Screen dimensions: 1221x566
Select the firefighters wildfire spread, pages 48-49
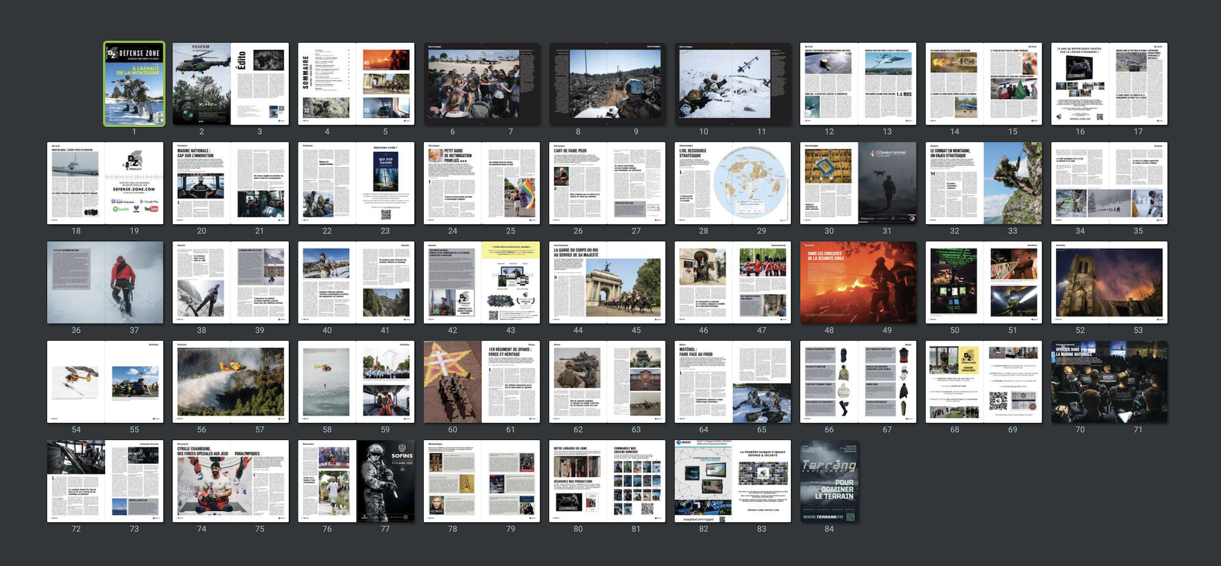pyautogui.click(x=858, y=282)
